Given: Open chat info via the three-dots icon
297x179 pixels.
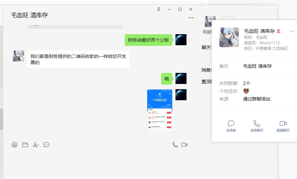Looking at the screenshot, I should tap(191, 18).
